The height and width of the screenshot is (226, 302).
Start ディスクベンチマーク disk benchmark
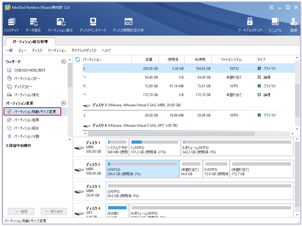coord(93,25)
